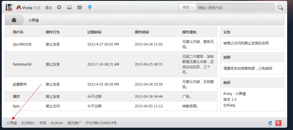Image resolution: width=293 pixels, height=130 pixels.
Task: Click the 公告 panel heading
Action: [x=227, y=32]
